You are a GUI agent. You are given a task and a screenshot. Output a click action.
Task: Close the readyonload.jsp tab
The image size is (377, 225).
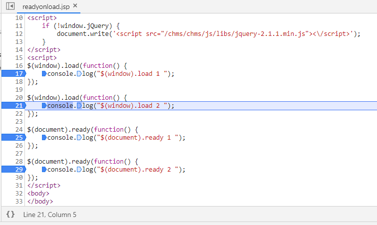point(75,5)
